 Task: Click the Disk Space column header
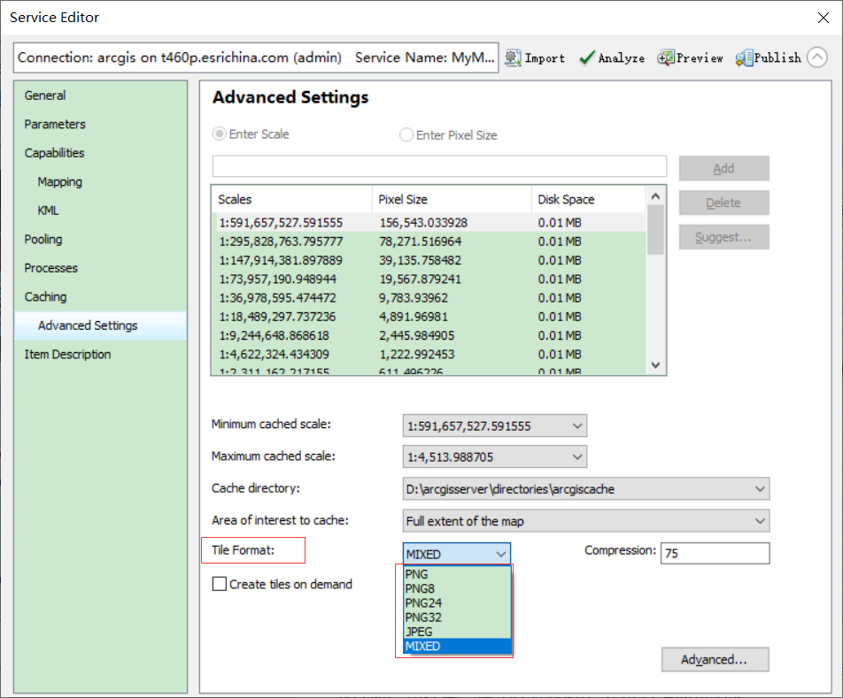pos(588,199)
